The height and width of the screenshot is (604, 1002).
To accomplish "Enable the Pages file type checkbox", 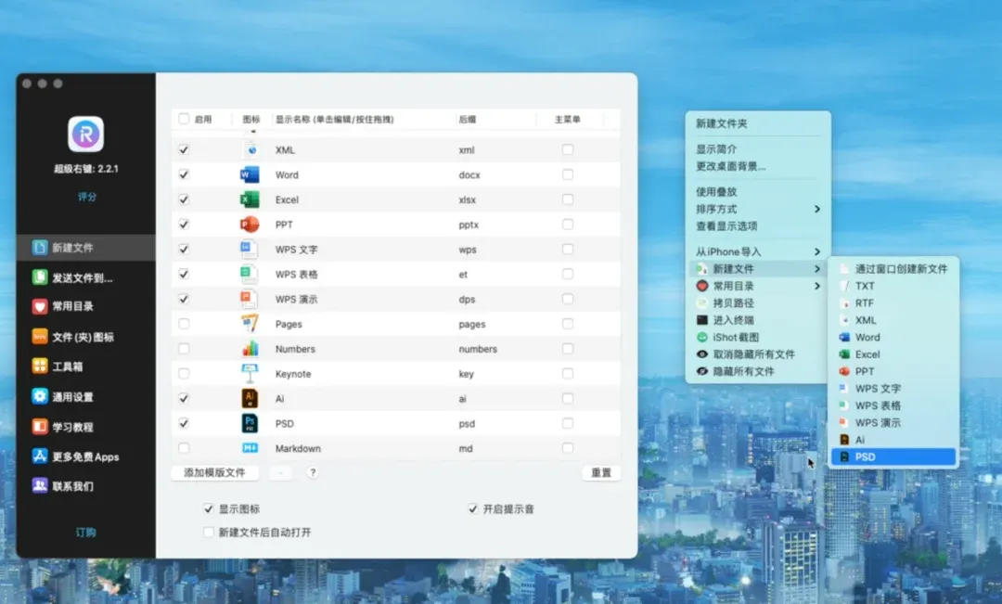I will click(x=184, y=324).
